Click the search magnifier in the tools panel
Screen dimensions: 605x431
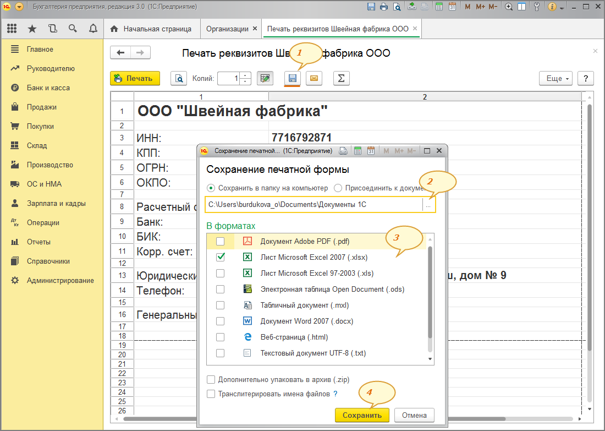(x=73, y=28)
